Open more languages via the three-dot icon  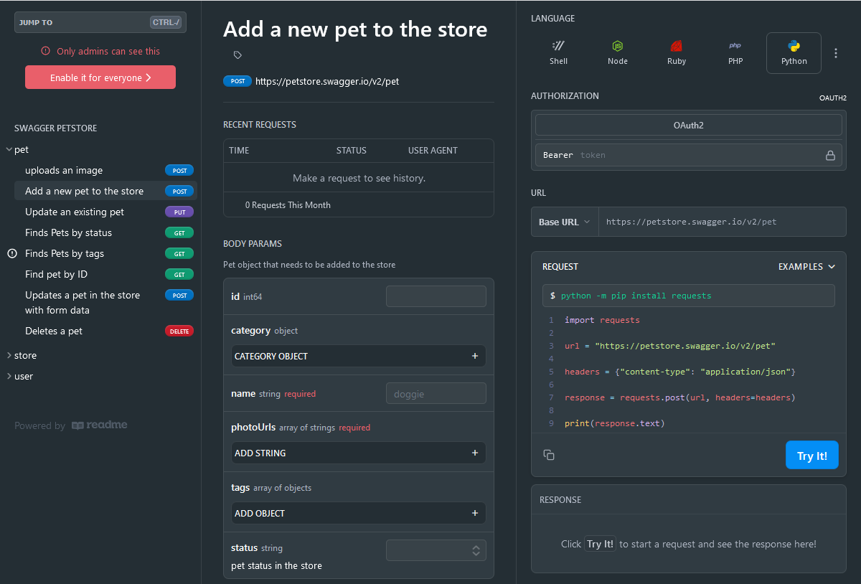835,52
